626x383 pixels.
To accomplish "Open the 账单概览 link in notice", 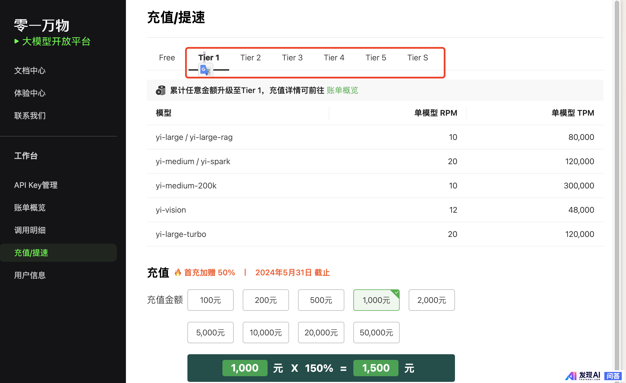I will 342,90.
